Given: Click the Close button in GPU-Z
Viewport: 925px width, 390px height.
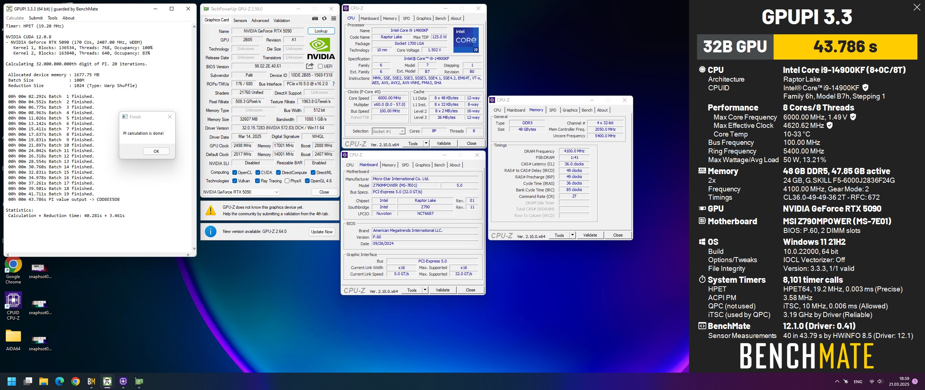Looking at the screenshot, I should point(324,192).
